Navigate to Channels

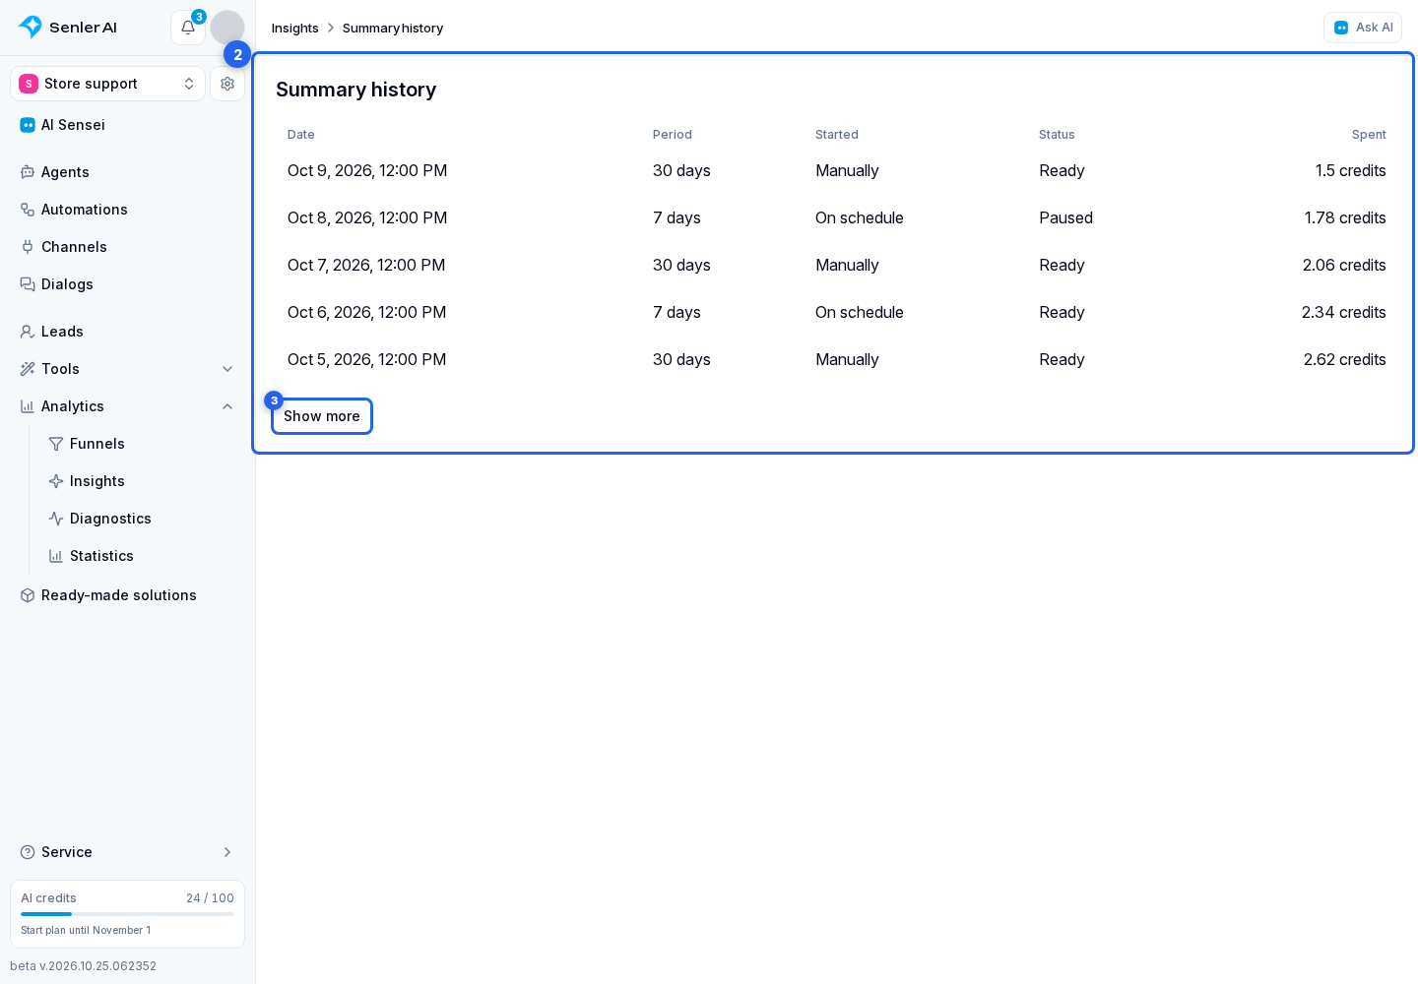coord(127,247)
